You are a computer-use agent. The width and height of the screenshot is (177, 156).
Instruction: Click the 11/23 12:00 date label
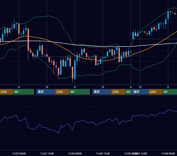(x=47, y=153)
